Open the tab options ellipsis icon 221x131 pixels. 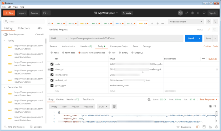(163, 23)
